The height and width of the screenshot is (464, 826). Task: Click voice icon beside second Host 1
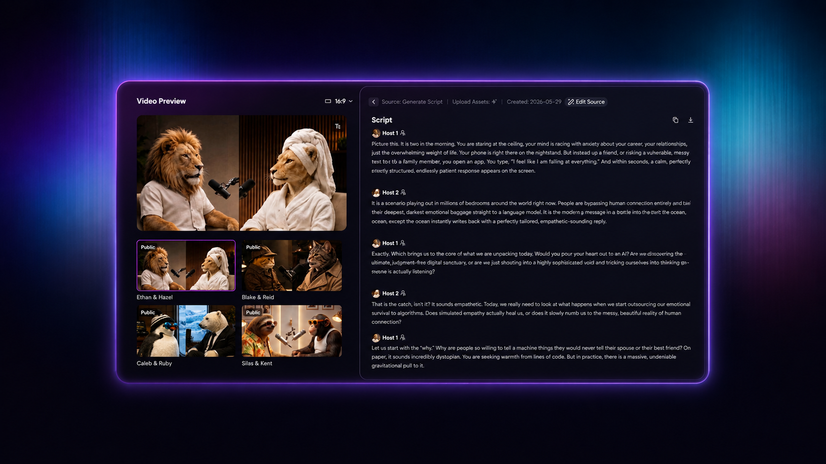point(403,243)
